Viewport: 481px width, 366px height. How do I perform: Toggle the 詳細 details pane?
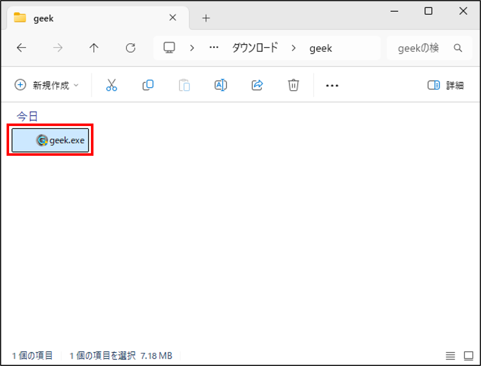447,85
